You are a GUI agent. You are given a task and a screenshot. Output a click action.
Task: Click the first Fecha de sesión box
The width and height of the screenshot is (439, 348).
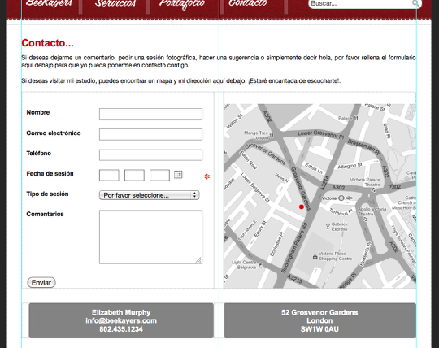[109, 176]
